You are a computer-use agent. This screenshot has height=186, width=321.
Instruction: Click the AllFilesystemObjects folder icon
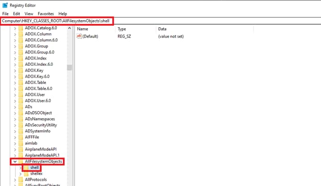click(21, 162)
